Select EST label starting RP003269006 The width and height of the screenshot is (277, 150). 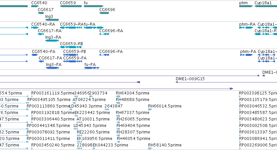point(258,145)
